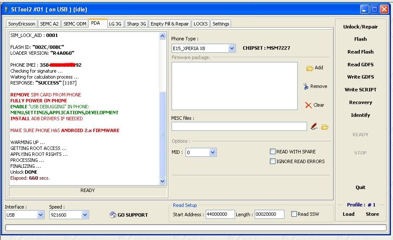The height and width of the screenshot is (240, 393).
Task: Go to Empty Fill & Repair tab
Action: point(170,24)
